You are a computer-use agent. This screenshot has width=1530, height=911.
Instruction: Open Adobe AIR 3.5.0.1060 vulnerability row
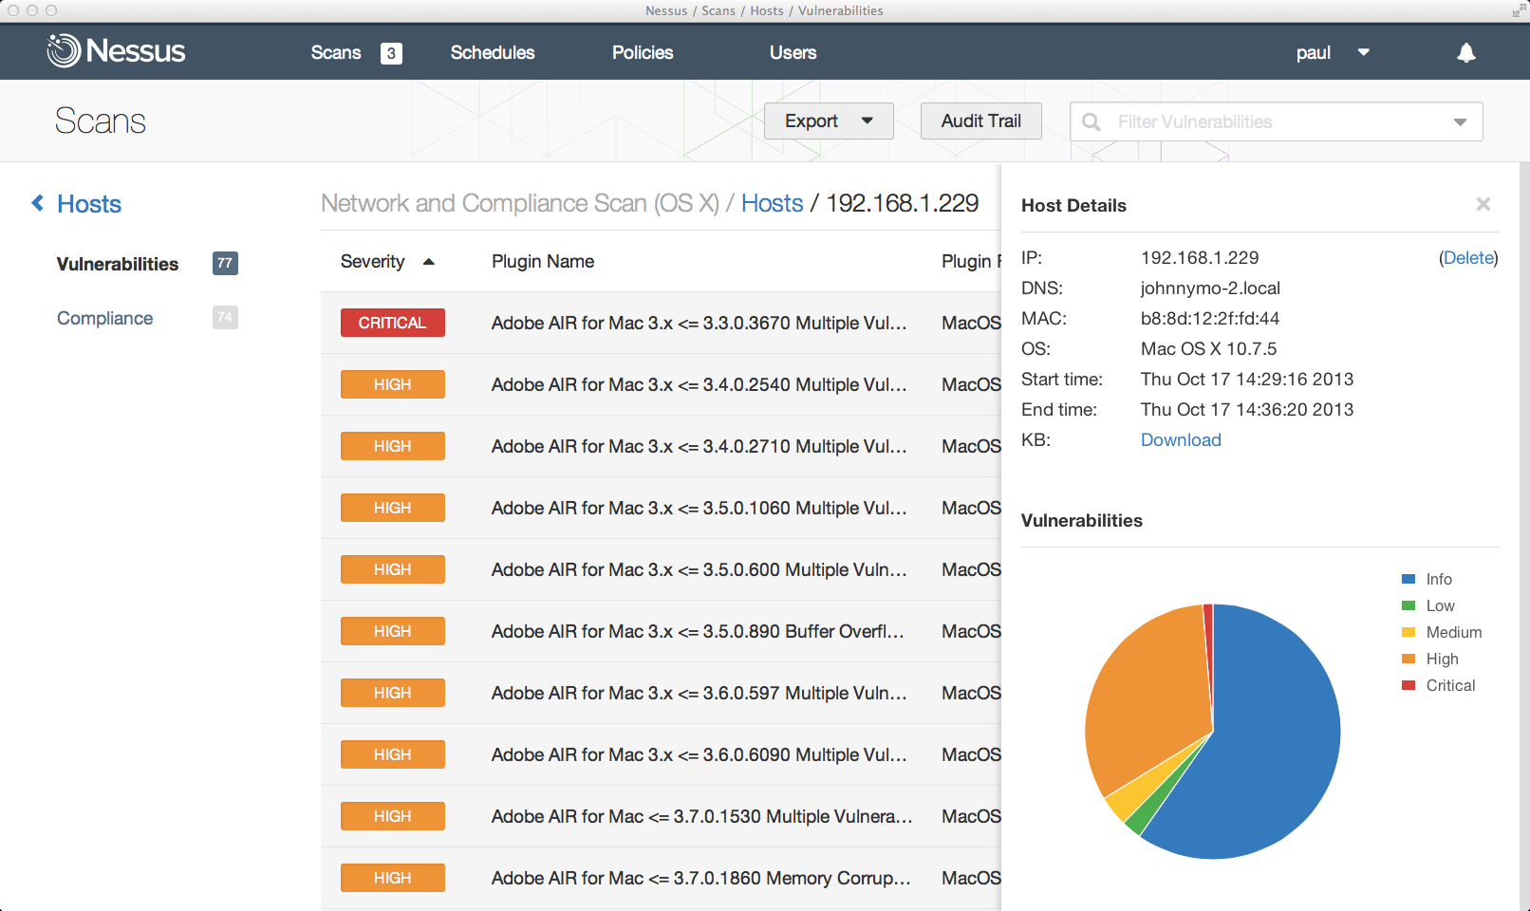click(x=661, y=508)
